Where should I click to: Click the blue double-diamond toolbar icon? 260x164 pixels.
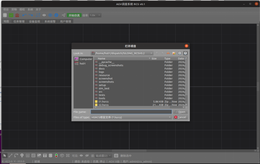[50, 15]
